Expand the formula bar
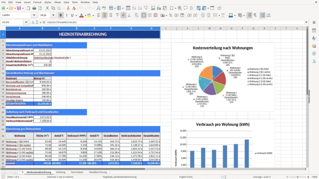The height and width of the screenshot is (179, 319). pyautogui.click(x=306, y=22)
